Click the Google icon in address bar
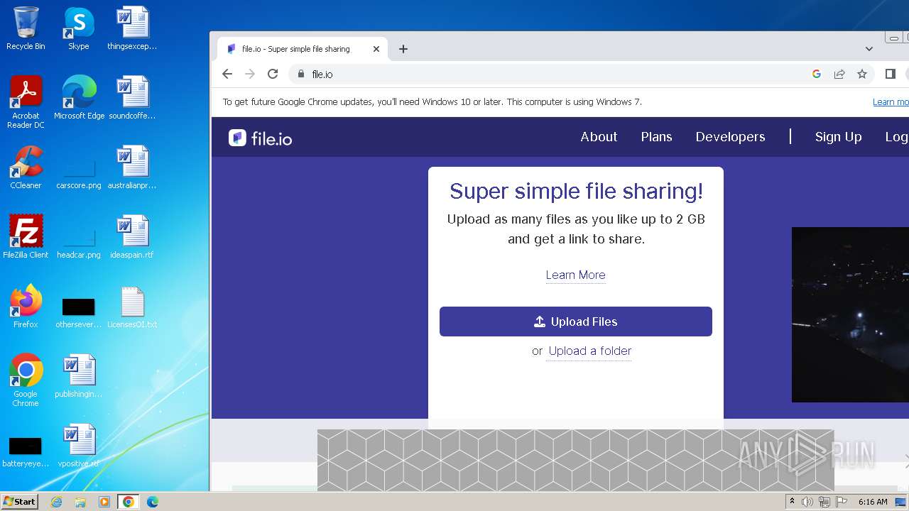909x511 pixels. pos(817,74)
